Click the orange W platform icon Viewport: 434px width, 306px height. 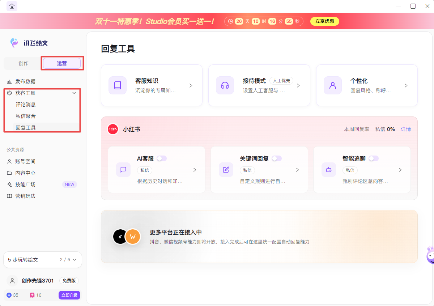click(133, 237)
